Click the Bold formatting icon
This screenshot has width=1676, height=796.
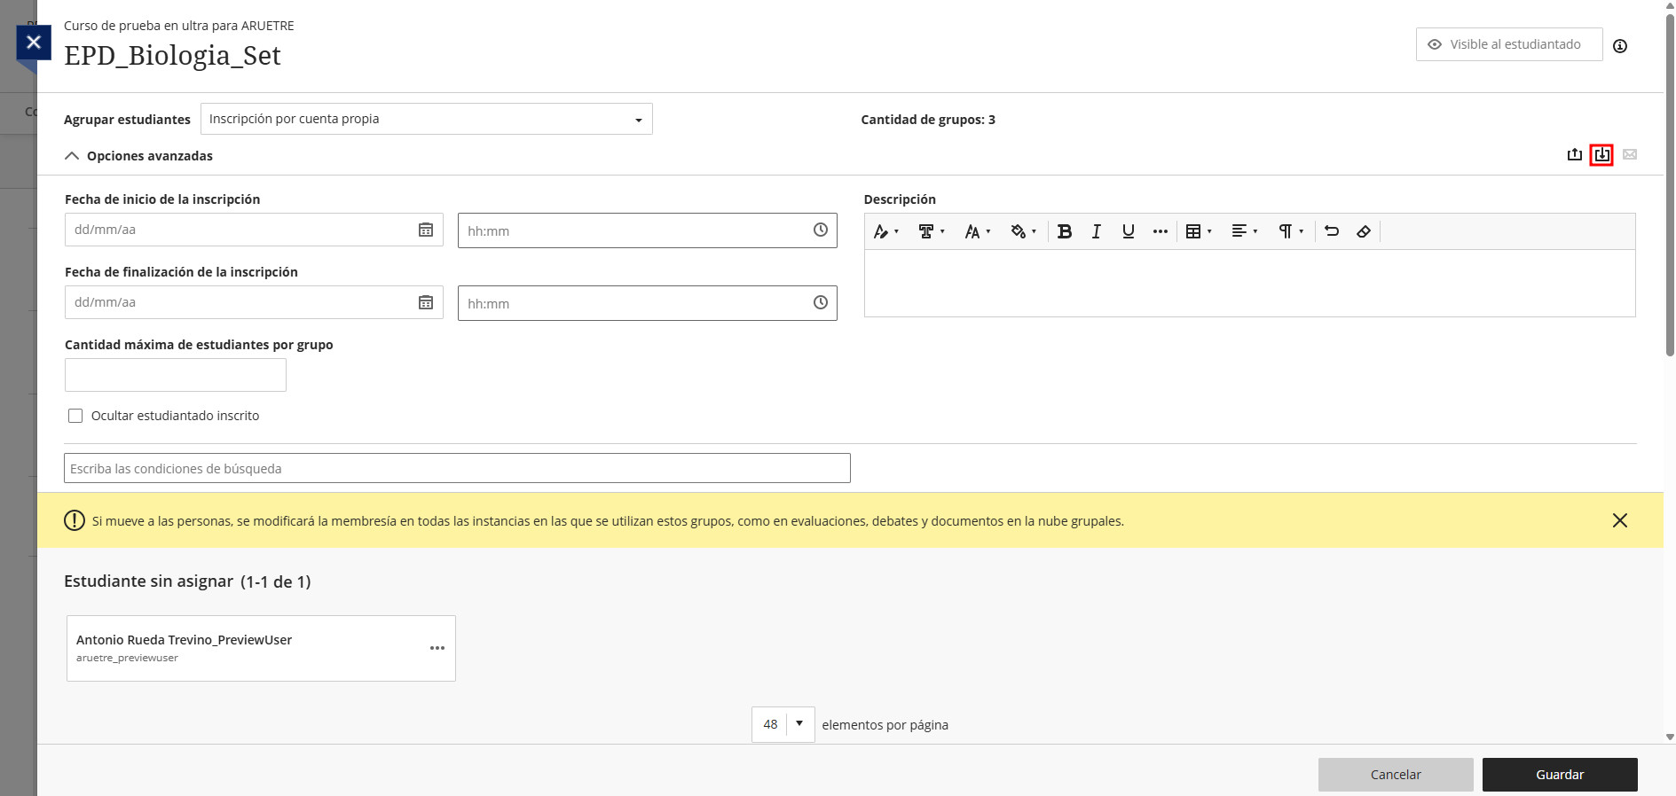(1065, 231)
